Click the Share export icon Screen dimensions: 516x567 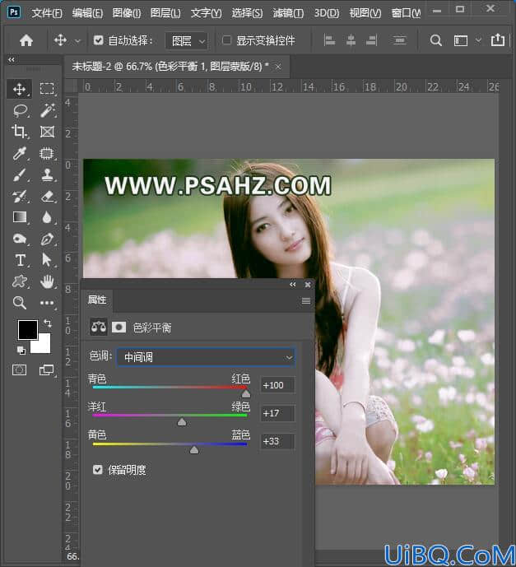(498, 40)
